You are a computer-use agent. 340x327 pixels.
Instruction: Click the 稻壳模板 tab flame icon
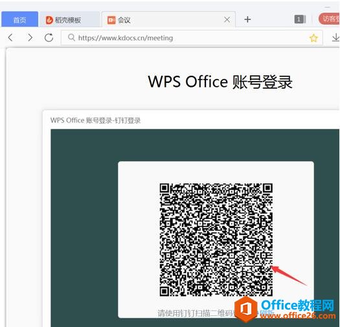tap(49, 20)
